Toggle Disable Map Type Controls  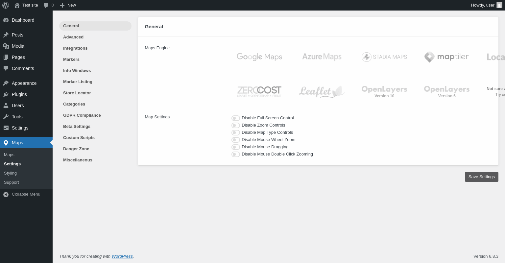(236, 132)
